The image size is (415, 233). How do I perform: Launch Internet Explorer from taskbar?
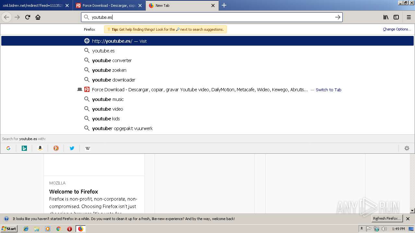coord(26,229)
